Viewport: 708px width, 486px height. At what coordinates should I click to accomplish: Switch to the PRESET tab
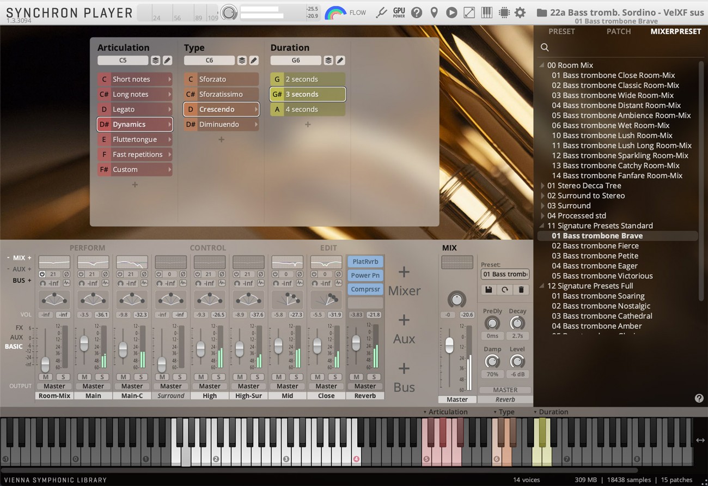point(561,32)
